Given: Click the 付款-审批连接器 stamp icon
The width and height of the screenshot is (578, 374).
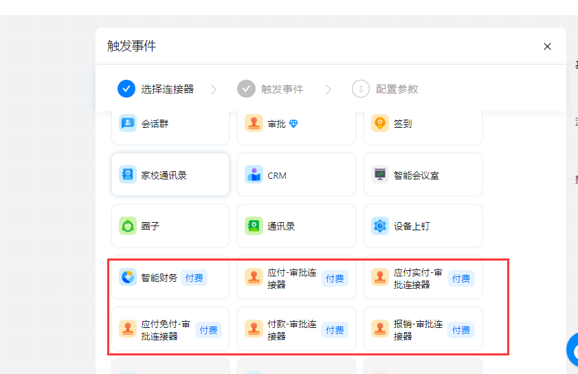Looking at the screenshot, I should pos(254,329).
